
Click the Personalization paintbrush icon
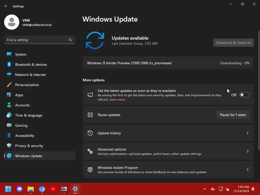[9, 85]
